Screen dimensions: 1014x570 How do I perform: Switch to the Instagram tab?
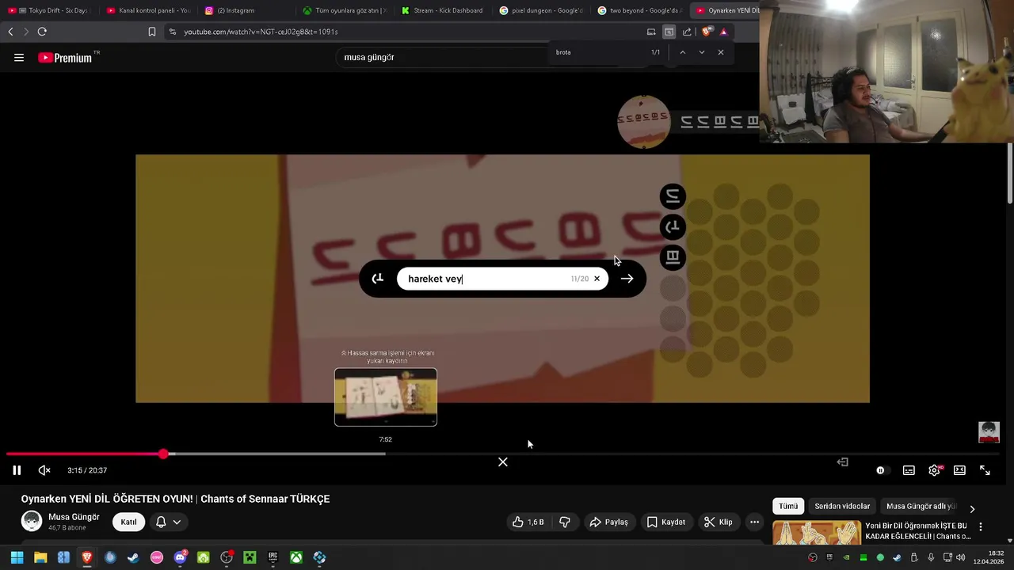(246, 10)
